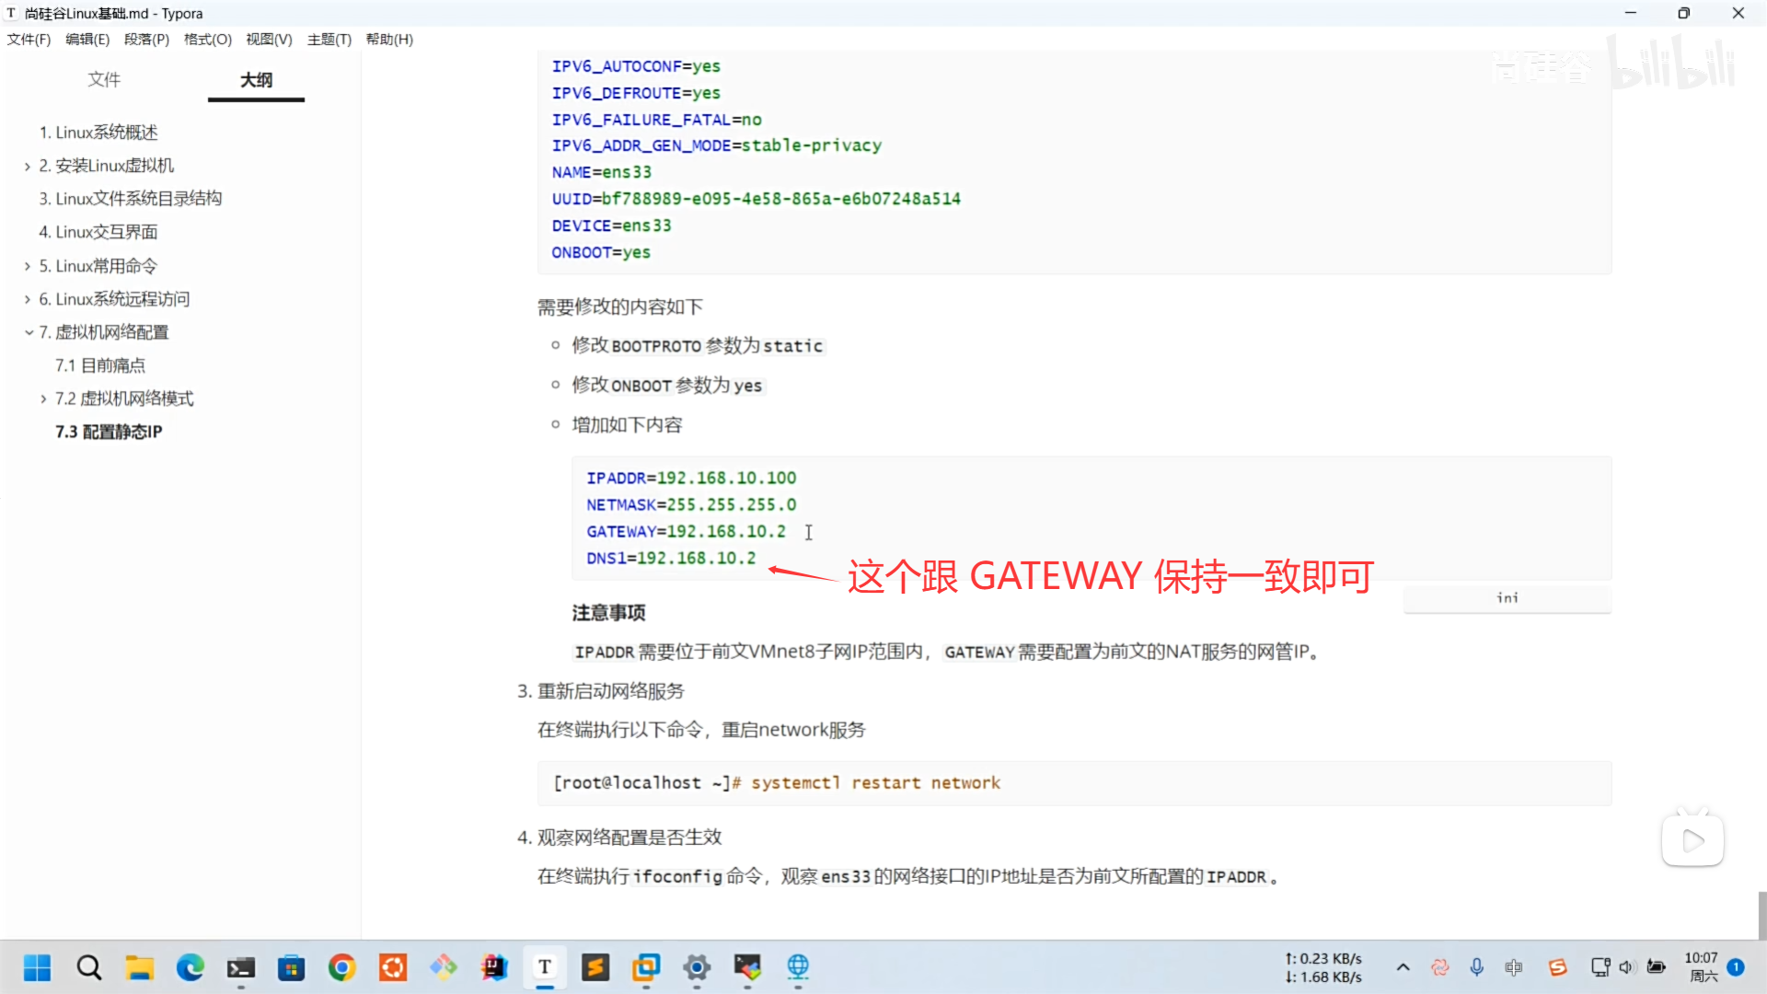Launch Microsoft Edge from taskbar
Screen dimensions: 1767x994
(x=191, y=967)
